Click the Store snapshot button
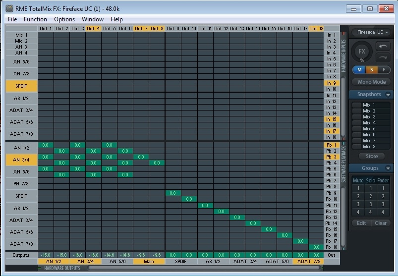The height and width of the screenshot is (276, 398). [371, 156]
